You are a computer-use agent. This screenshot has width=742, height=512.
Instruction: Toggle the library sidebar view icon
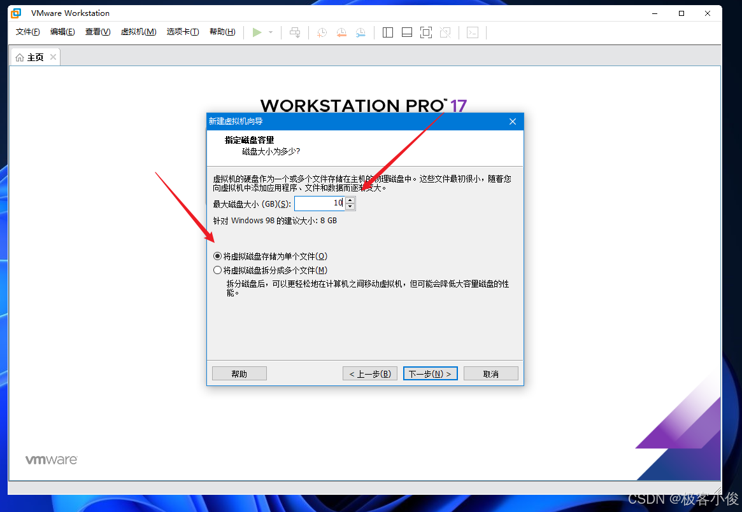(x=388, y=32)
